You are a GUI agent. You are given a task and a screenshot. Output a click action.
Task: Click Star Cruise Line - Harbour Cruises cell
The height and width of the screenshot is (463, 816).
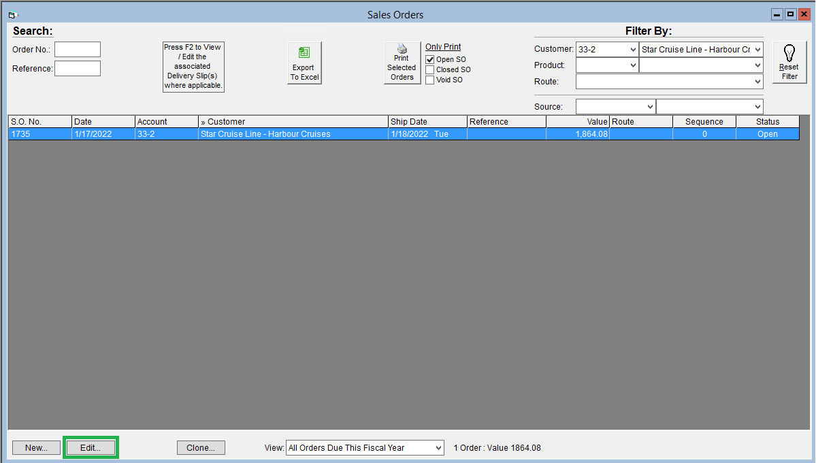pyautogui.click(x=293, y=134)
